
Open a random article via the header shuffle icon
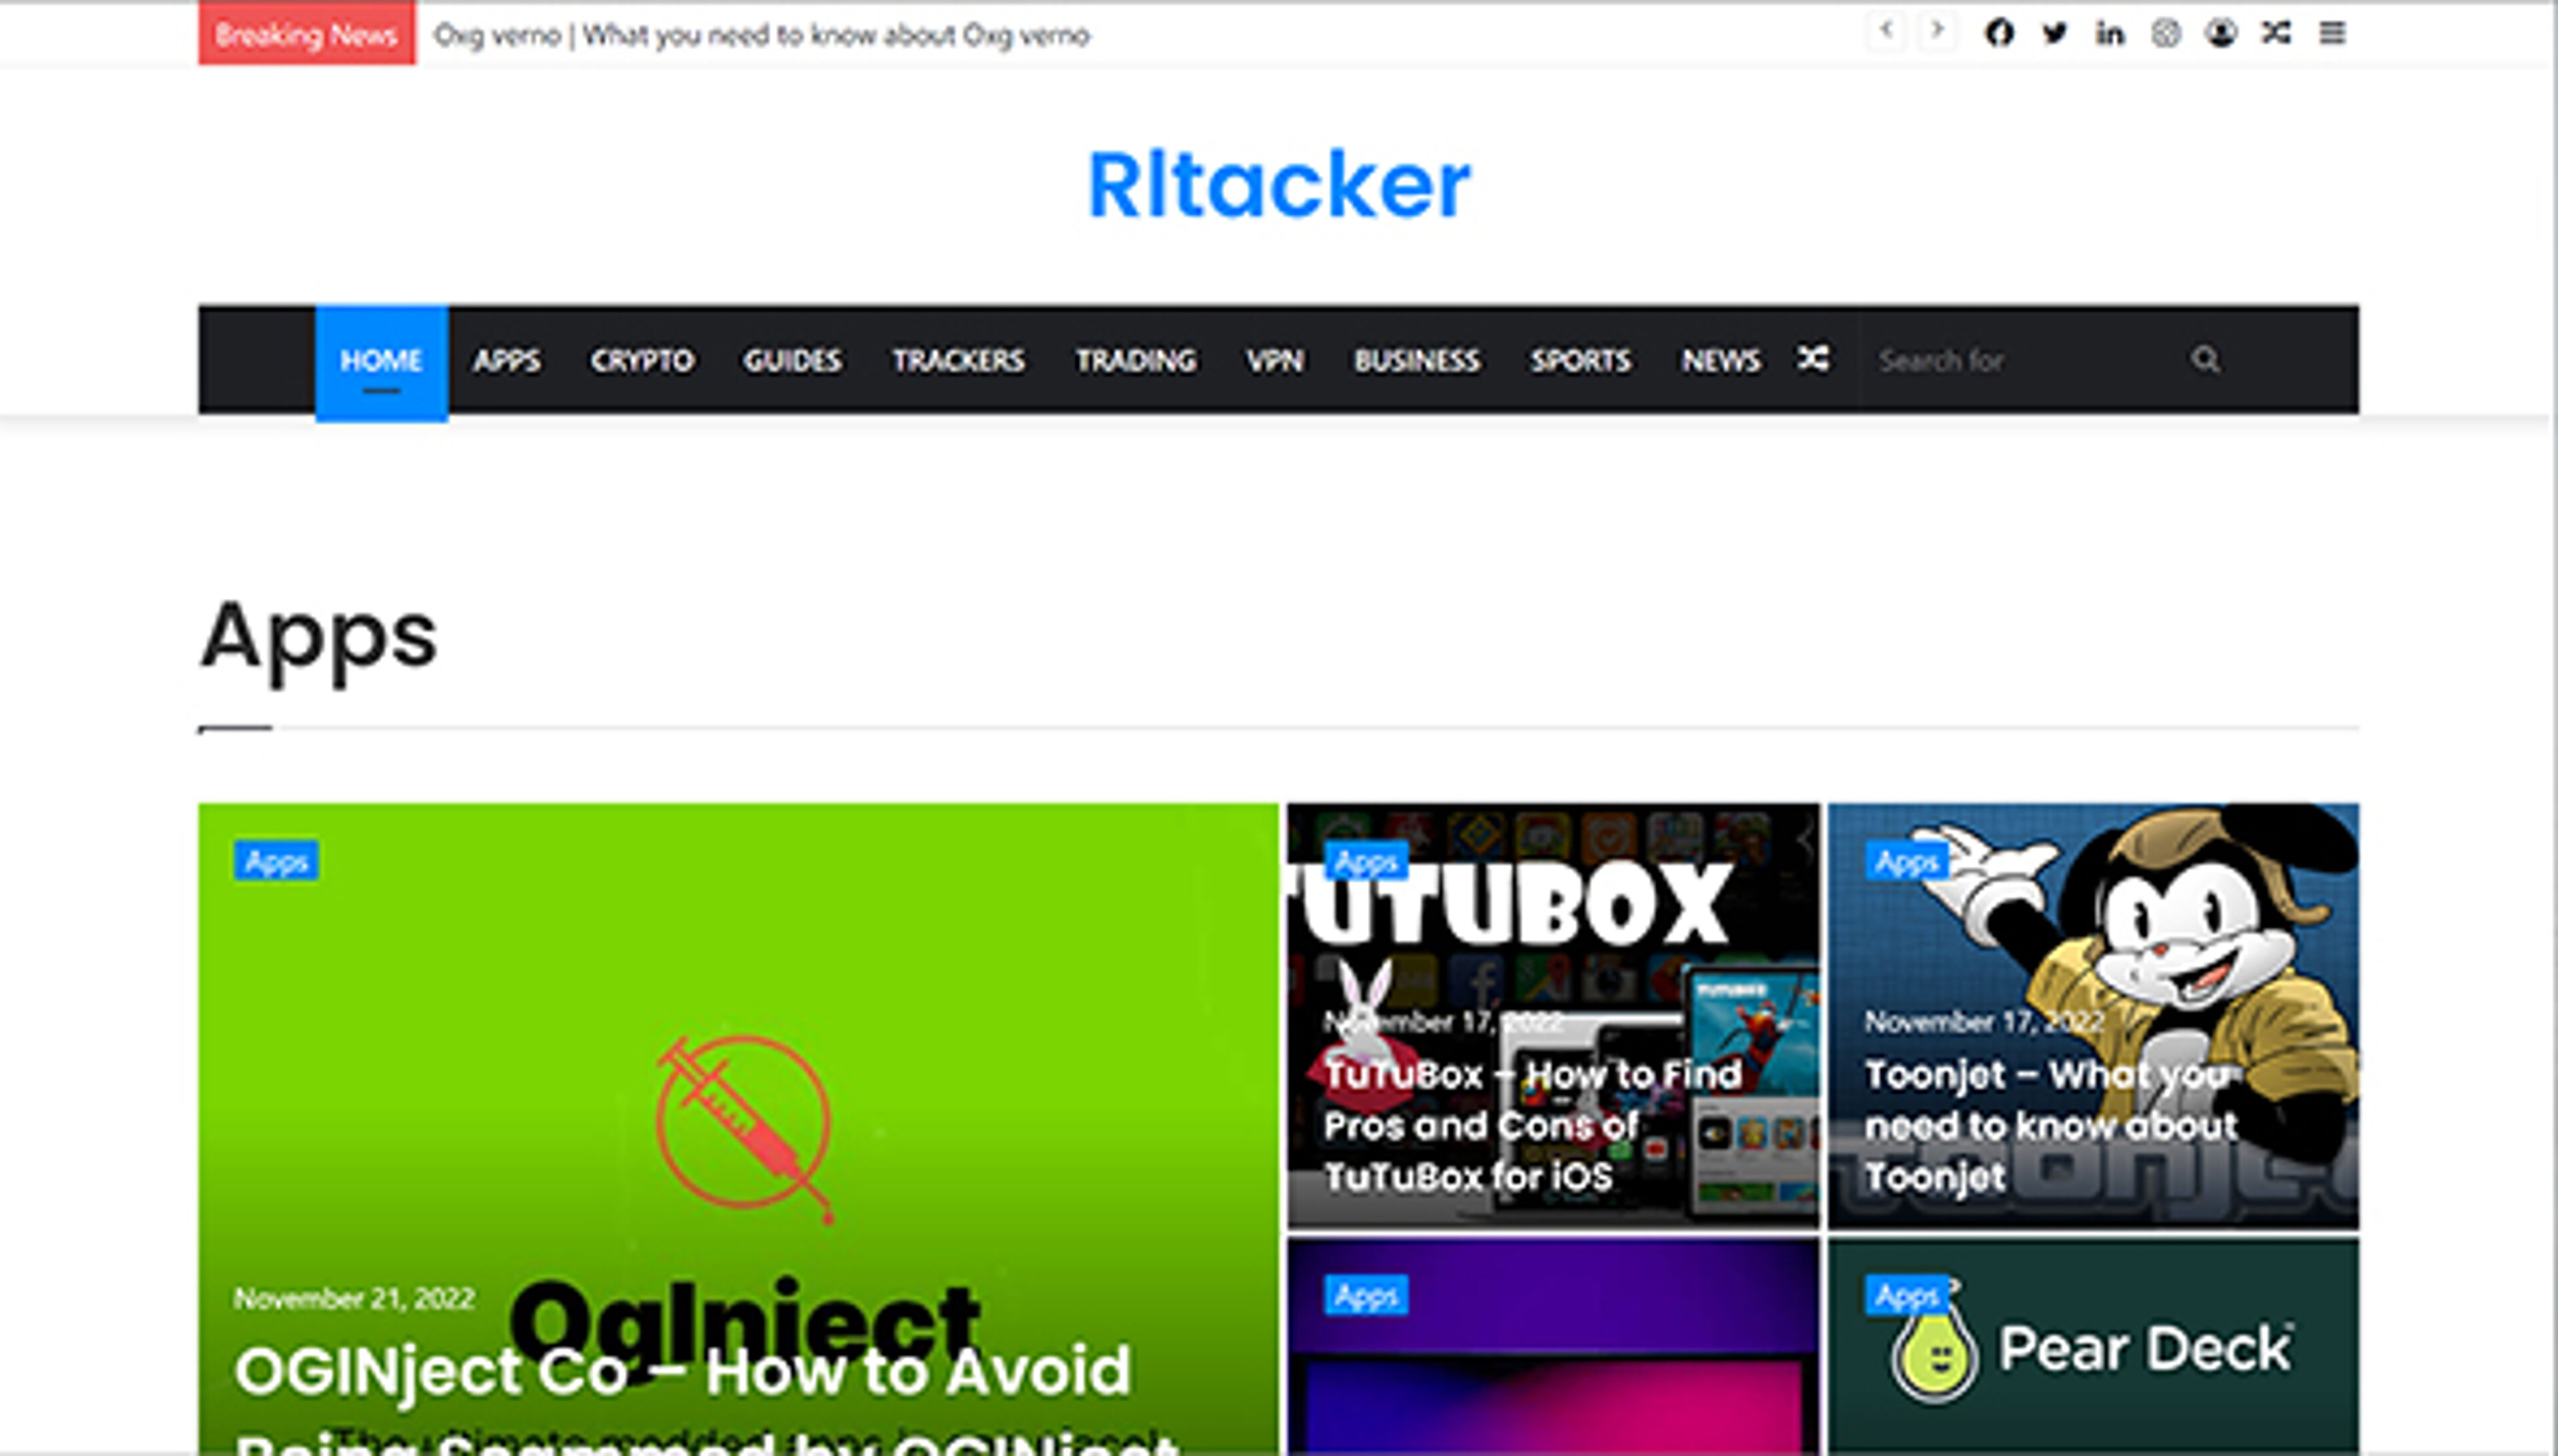coord(2277,33)
